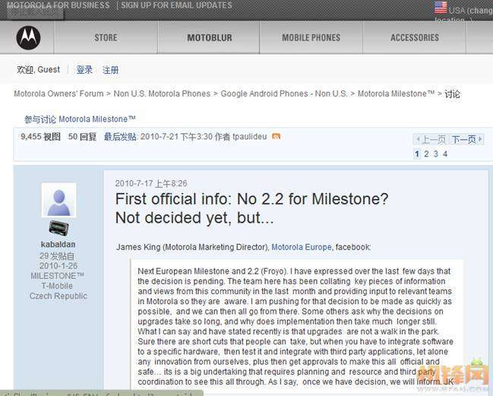The image size is (493, 396).
Task: Open Non U.S. Motorola Phones breadcrumb
Action: coord(162,93)
